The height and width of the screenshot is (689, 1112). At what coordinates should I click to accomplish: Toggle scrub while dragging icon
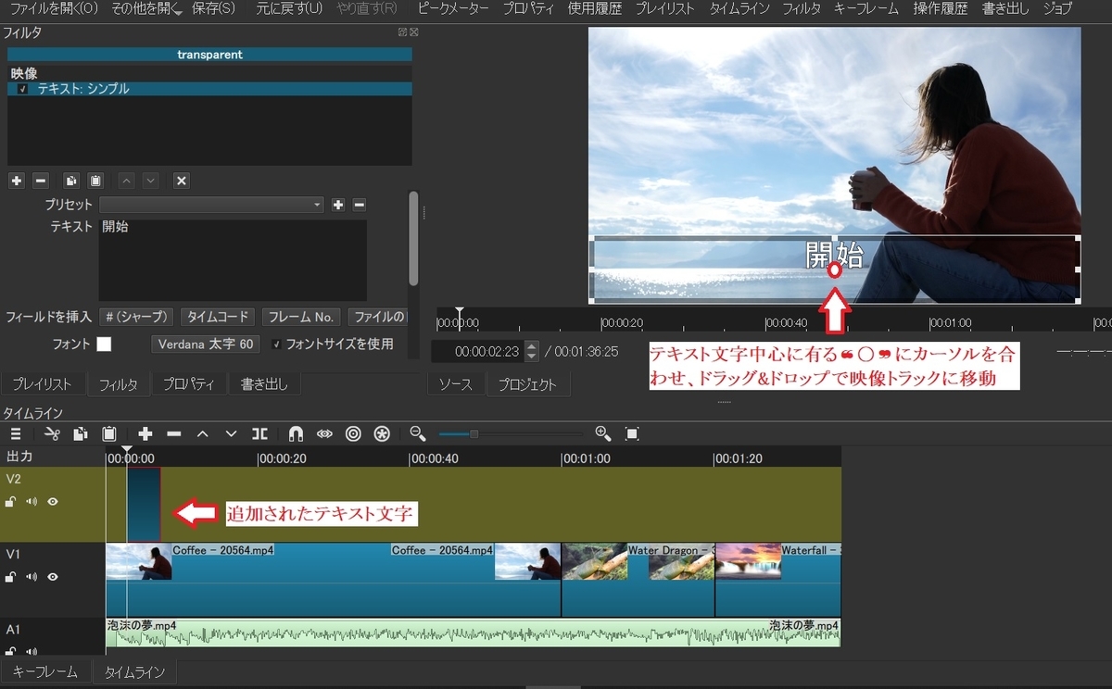324,433
